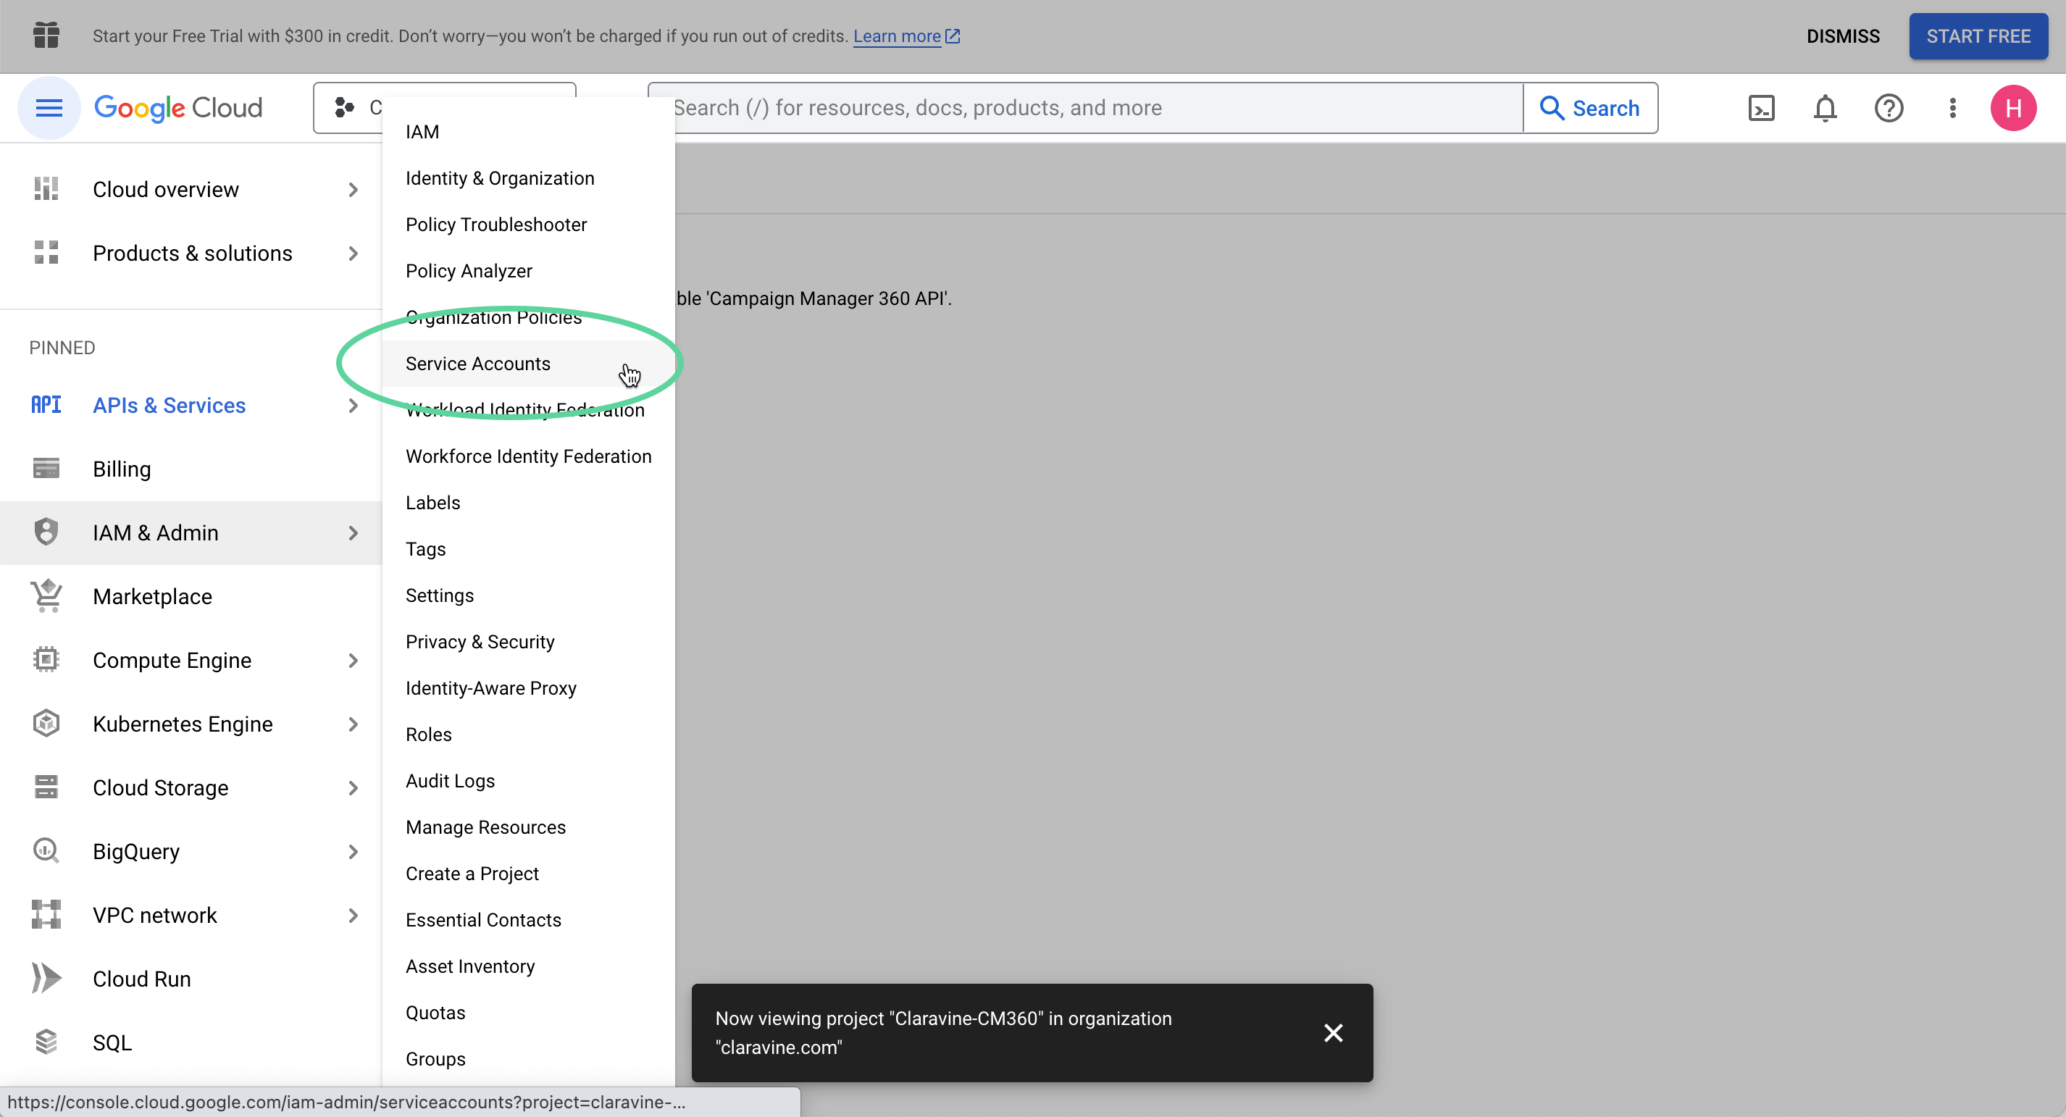Screen dimensions: 2066x1117
Task: Expand IAM & Admin submenu arrow
Action: tap(353, 533)
